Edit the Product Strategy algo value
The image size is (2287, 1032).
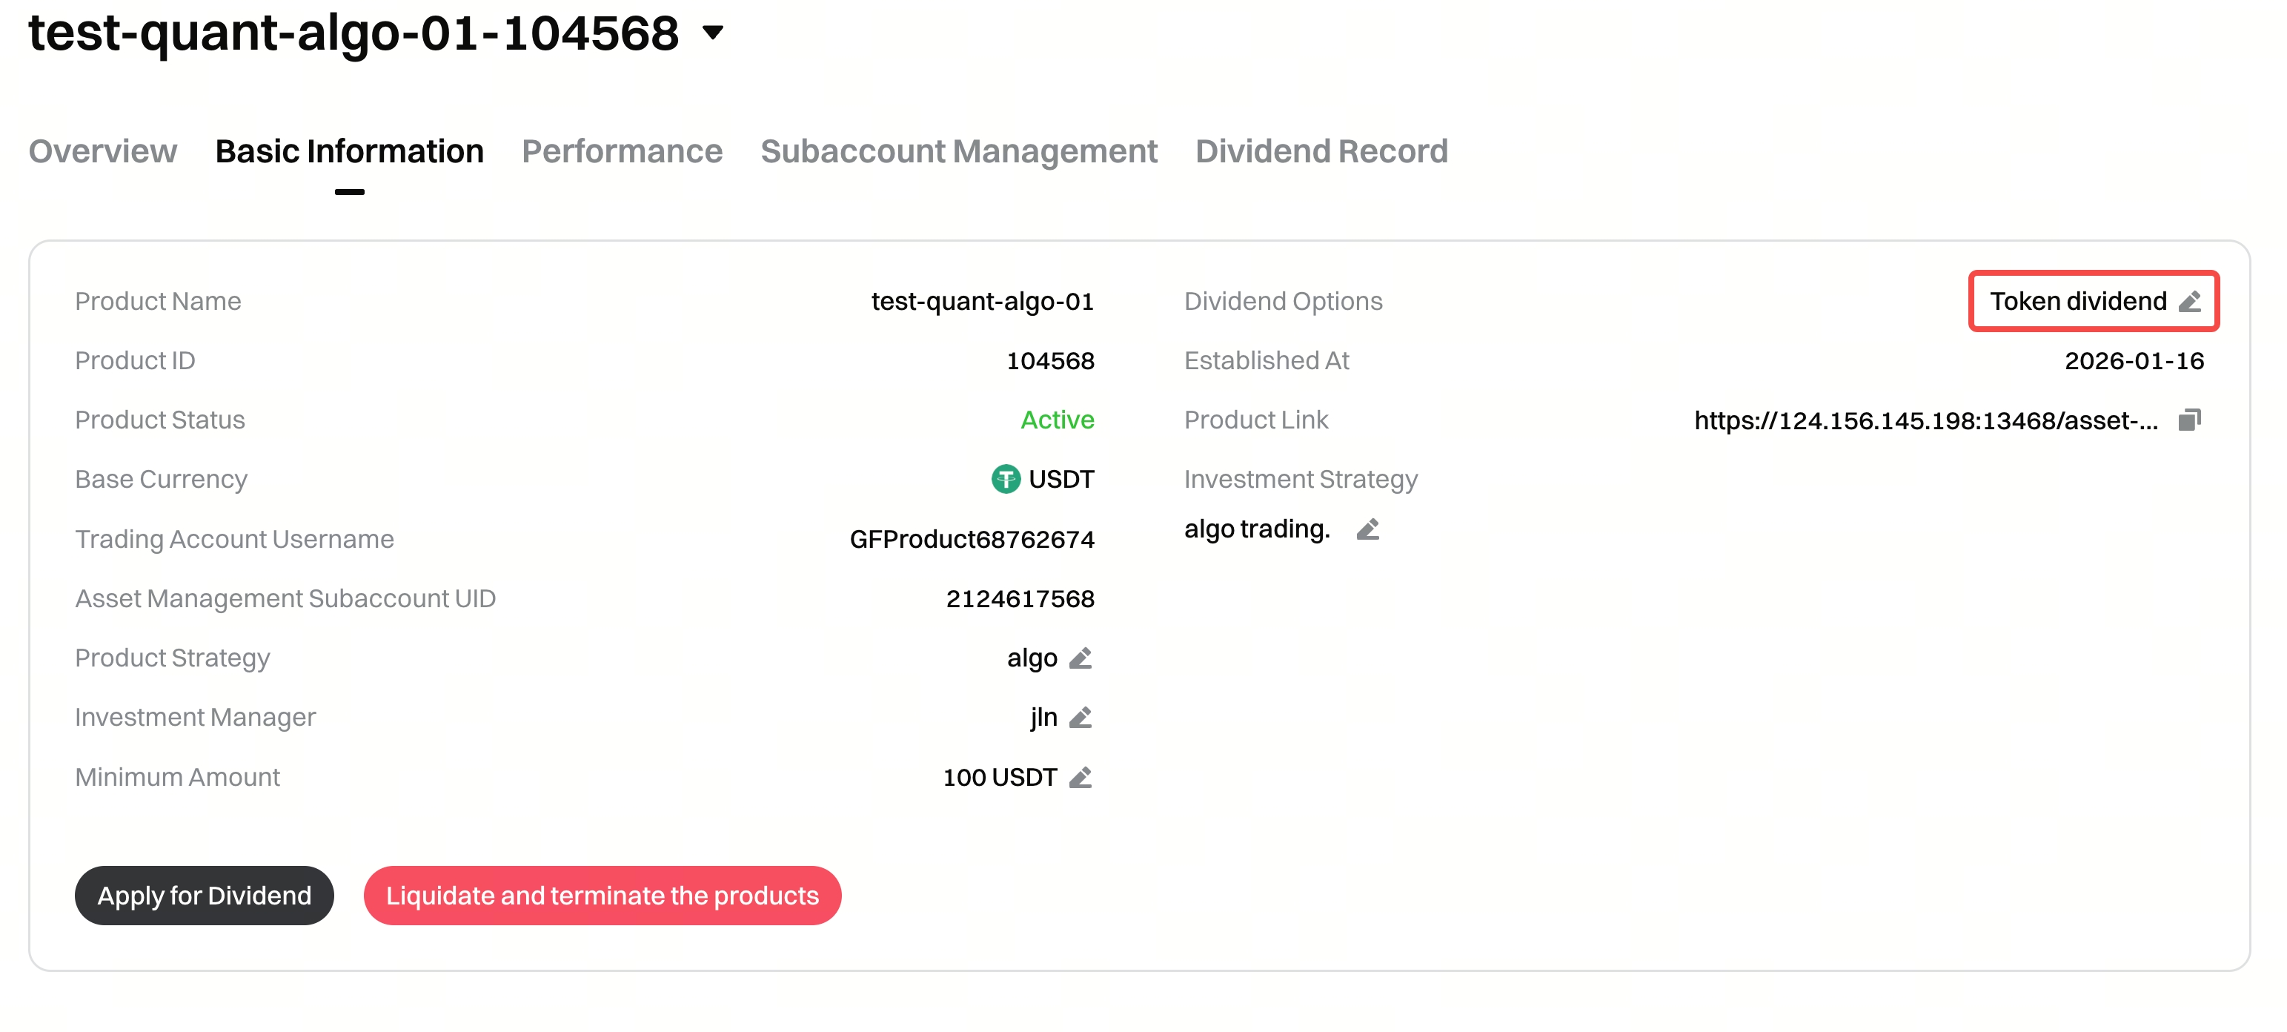tap(1081, 659)
